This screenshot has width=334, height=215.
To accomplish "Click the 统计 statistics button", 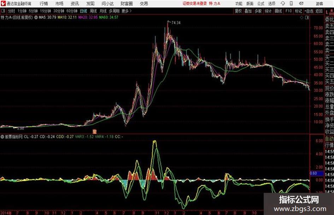I will pyautogui.click(x=268, y=11).
